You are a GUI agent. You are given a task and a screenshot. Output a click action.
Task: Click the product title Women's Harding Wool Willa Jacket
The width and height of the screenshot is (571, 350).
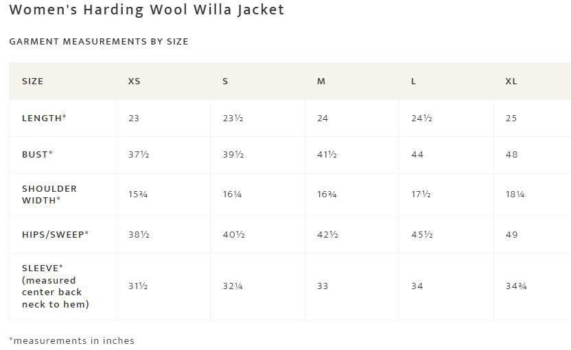146,10
